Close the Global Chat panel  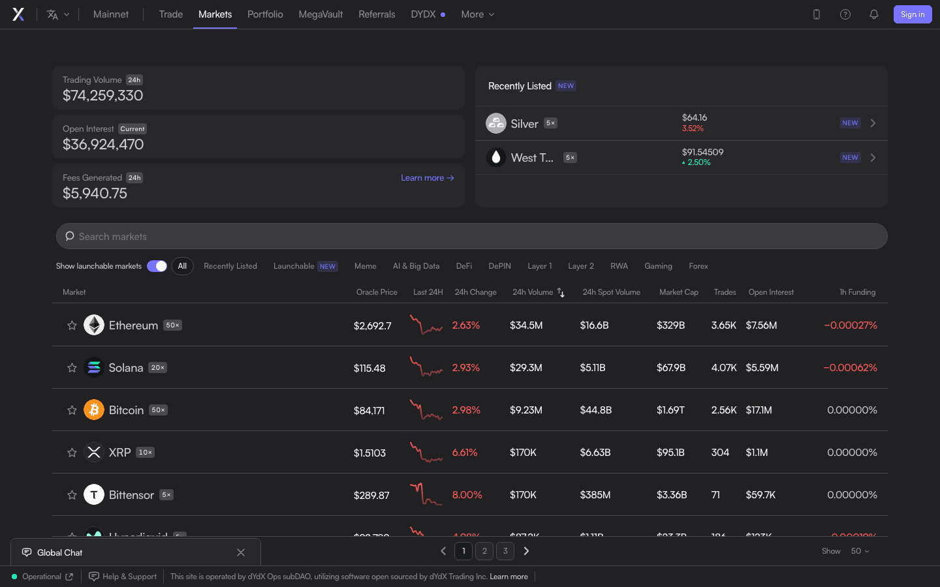click(x=241, y=552)
